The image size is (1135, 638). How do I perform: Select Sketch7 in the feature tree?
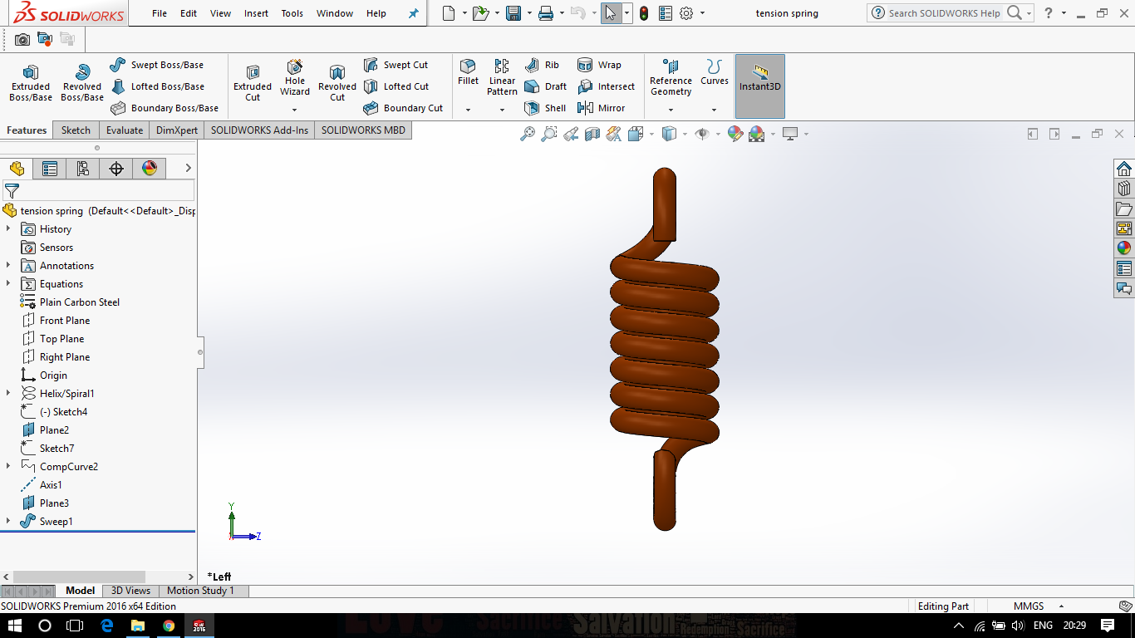[x=47, y=449]
